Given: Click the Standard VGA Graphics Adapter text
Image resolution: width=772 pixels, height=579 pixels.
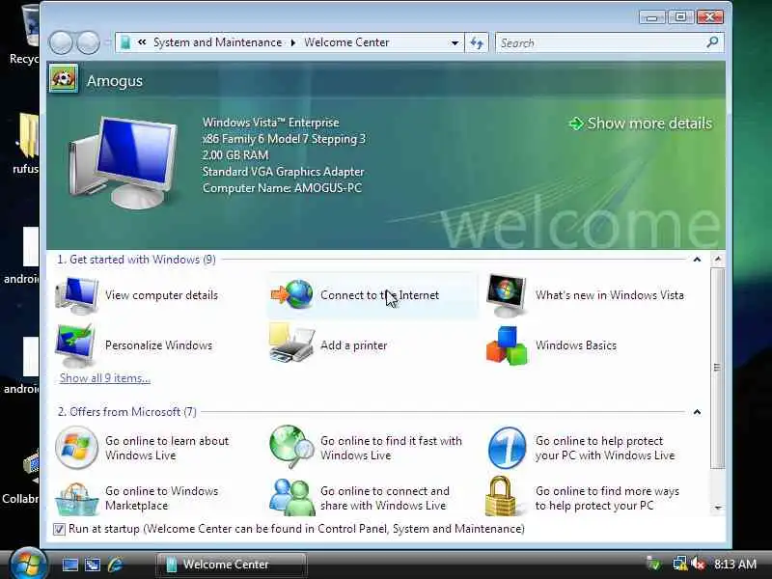Looking at the screenshot, I should (x=283, y=172).
